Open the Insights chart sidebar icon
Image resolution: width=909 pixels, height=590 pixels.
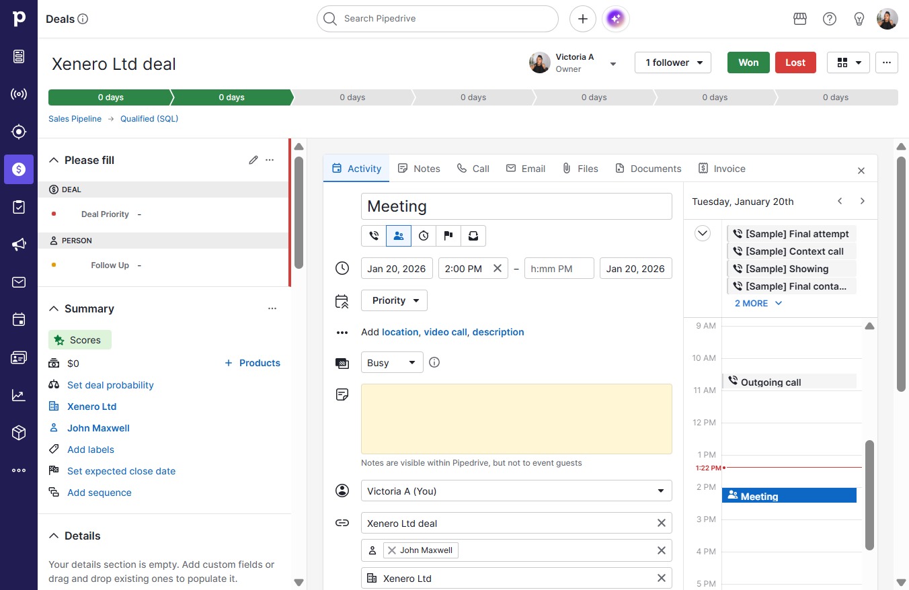coord(19,395)
